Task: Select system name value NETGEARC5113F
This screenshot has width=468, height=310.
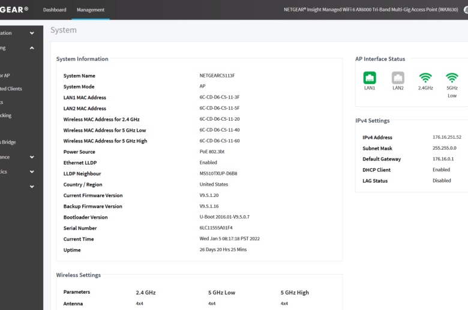Action: point(217,76)
